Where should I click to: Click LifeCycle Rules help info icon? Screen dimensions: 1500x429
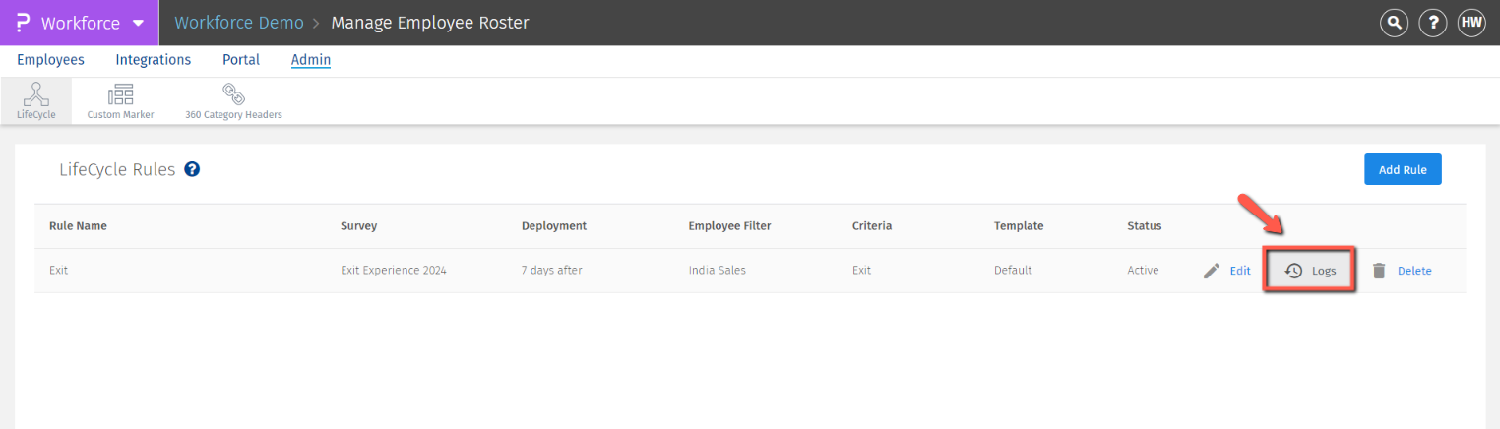(192, 169)
